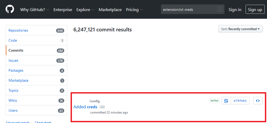The width and height of the screenshot is (267, 123).
Task: Select Marketplace results filter in sidebar
Action: coord(36,81)
